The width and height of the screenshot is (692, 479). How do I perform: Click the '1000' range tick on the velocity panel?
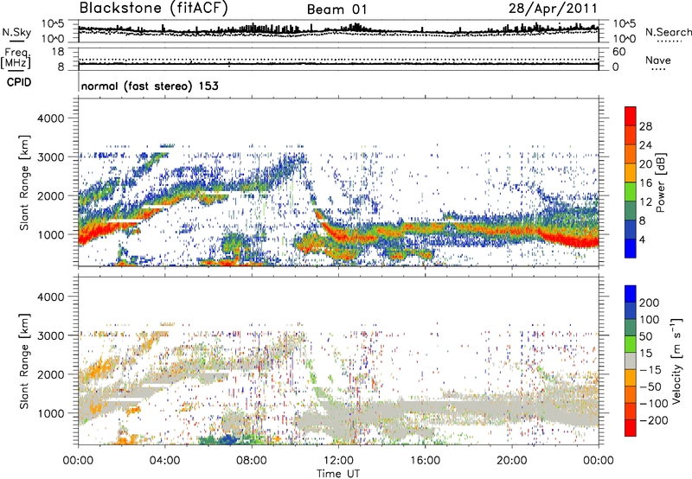(50, 413)
